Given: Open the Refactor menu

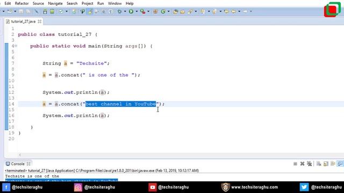Looking at the screenshot, I should coord(21,4).
